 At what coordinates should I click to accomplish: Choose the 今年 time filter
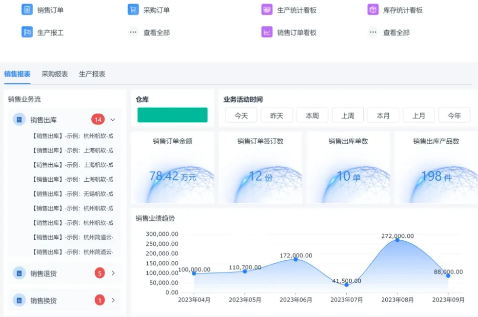[454, 115]
